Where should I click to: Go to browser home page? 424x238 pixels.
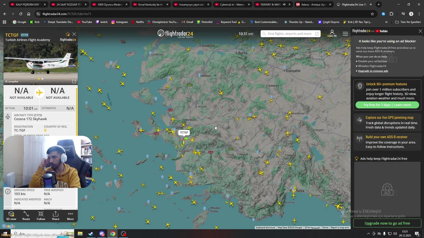coord(29,14)
